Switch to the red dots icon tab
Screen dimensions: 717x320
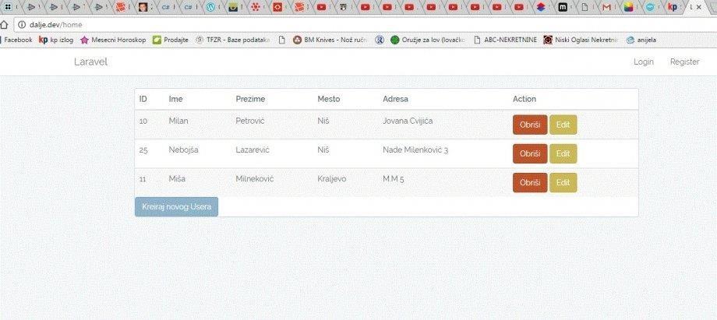click(x=256, y=7)
